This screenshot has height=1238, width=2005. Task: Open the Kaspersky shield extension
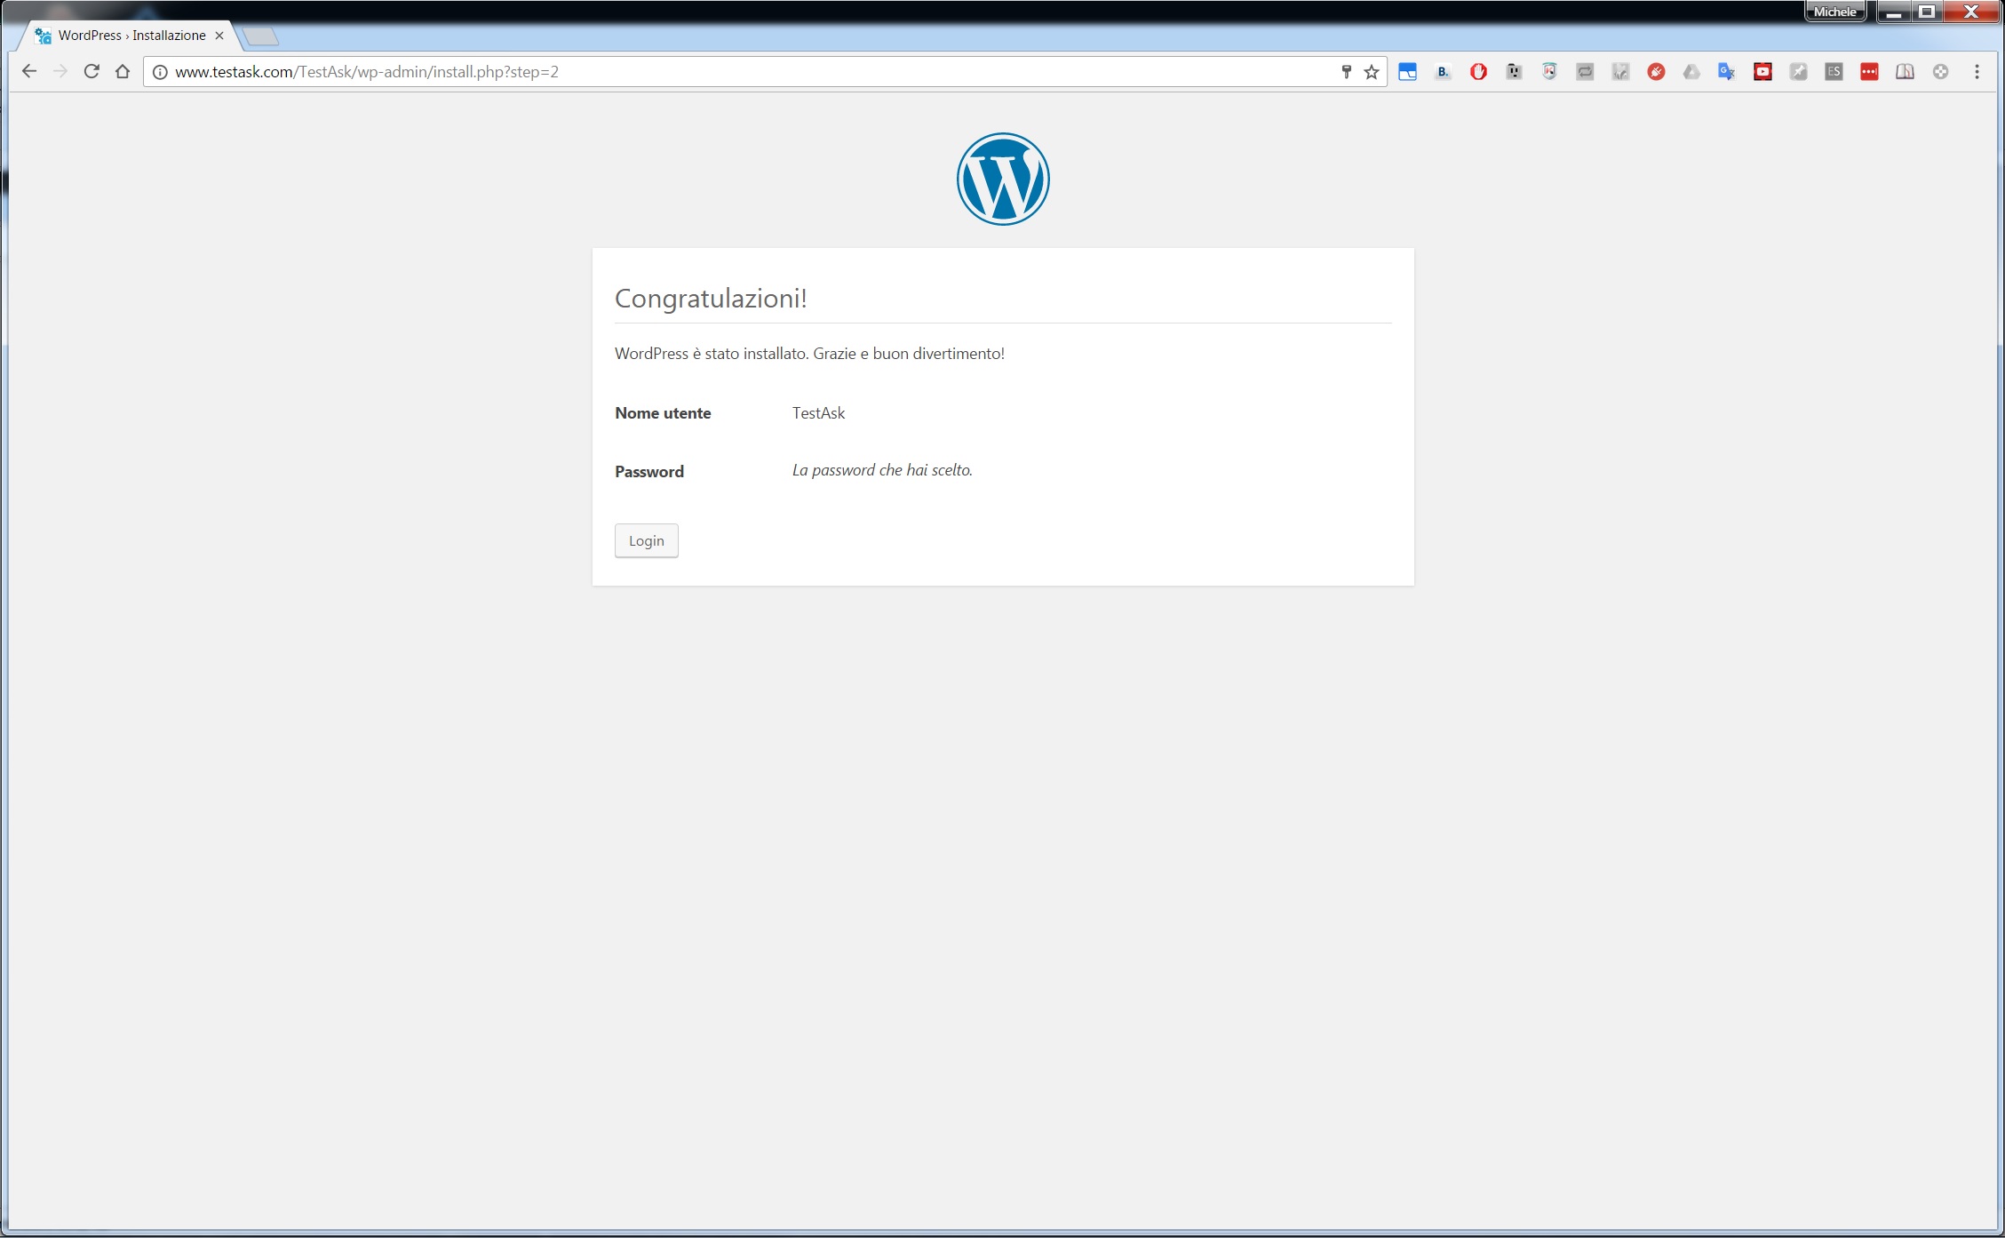(x=1549, y=72)
